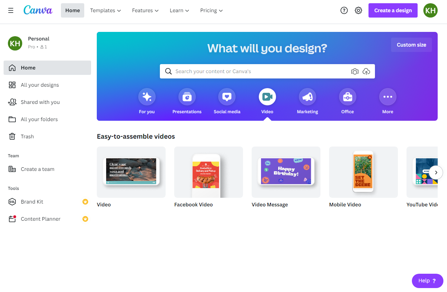Expand the Learn dropdown menu
447x292 pixels.
click(179, 10)
